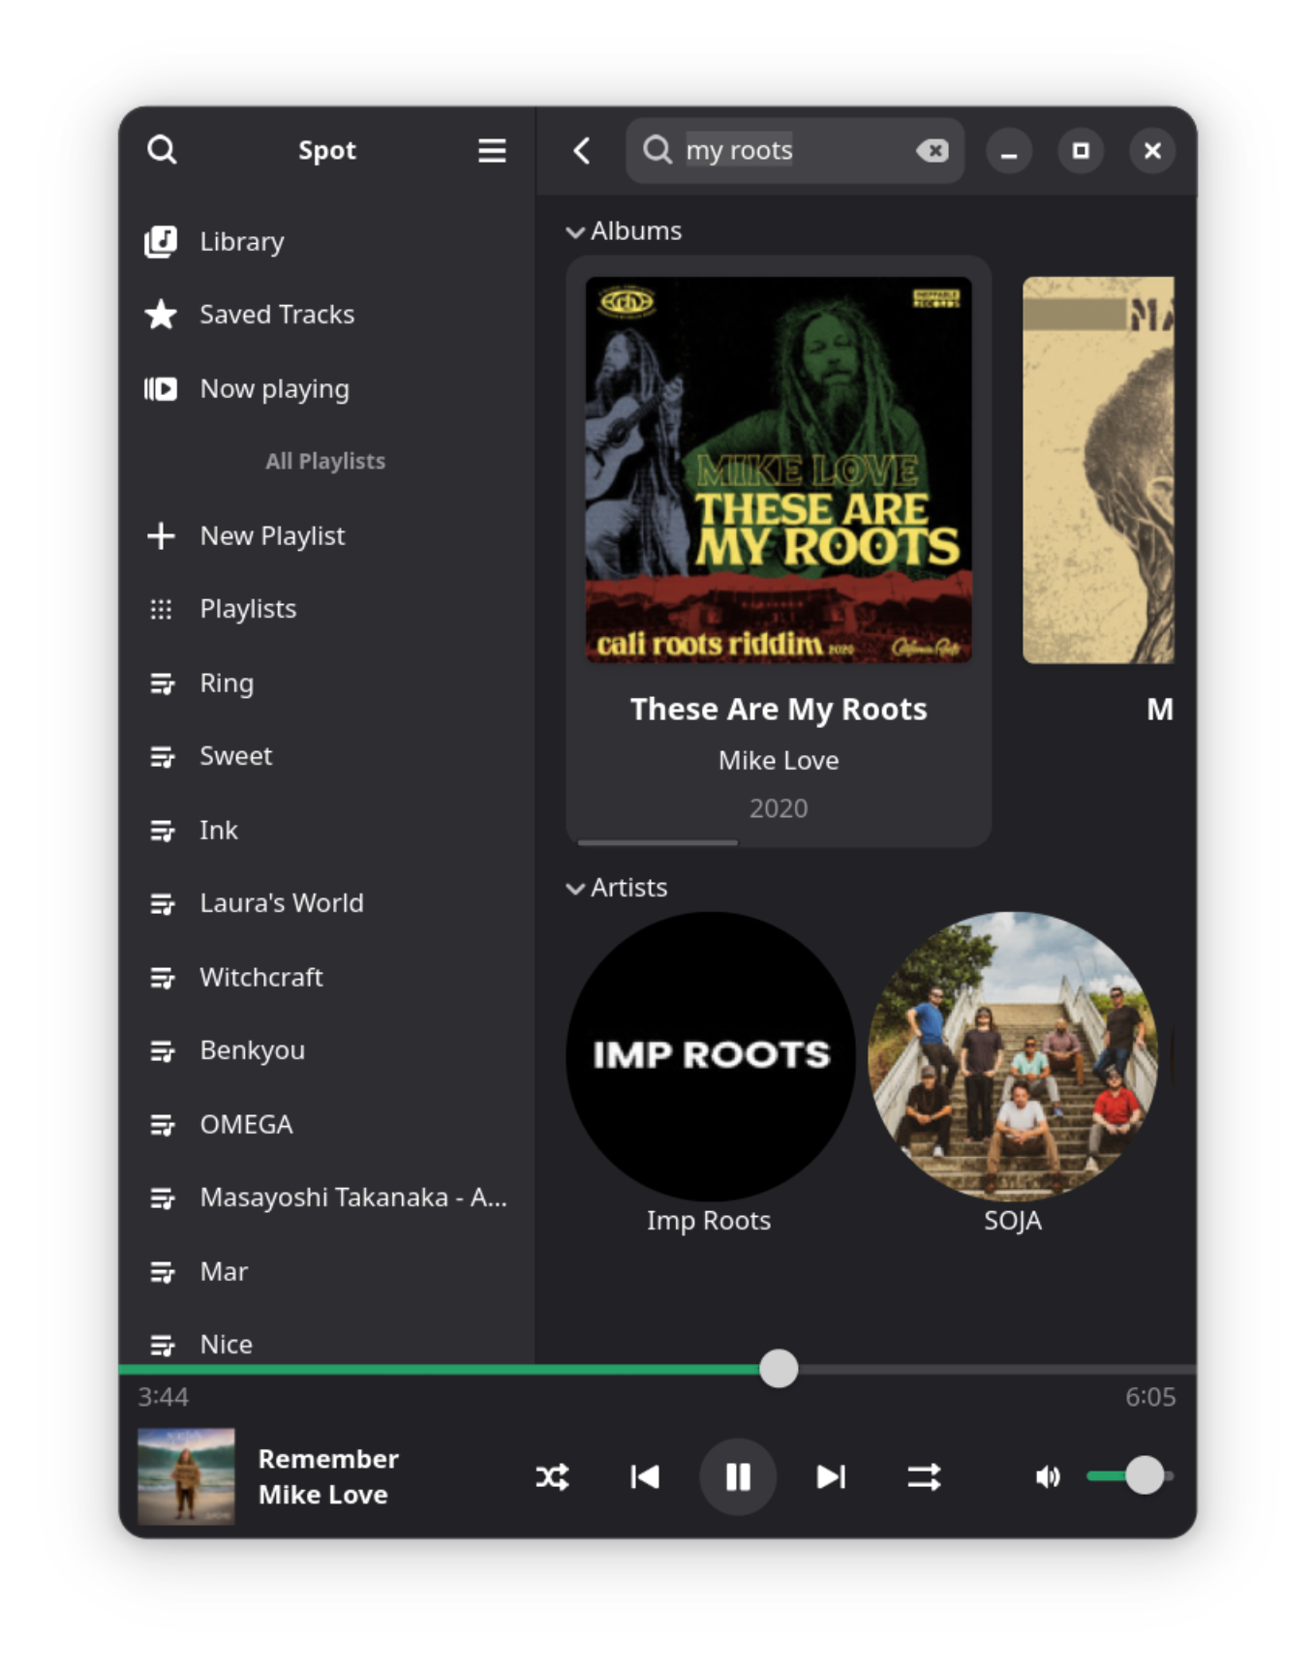Click the Imp Roots artist label
Screen dimensions: 1315x1669
coord(709,1221)
